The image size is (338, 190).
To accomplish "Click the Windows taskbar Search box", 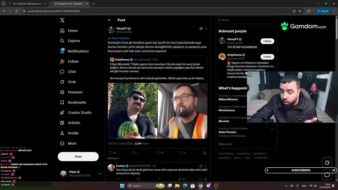I will (x=146, y=186).
